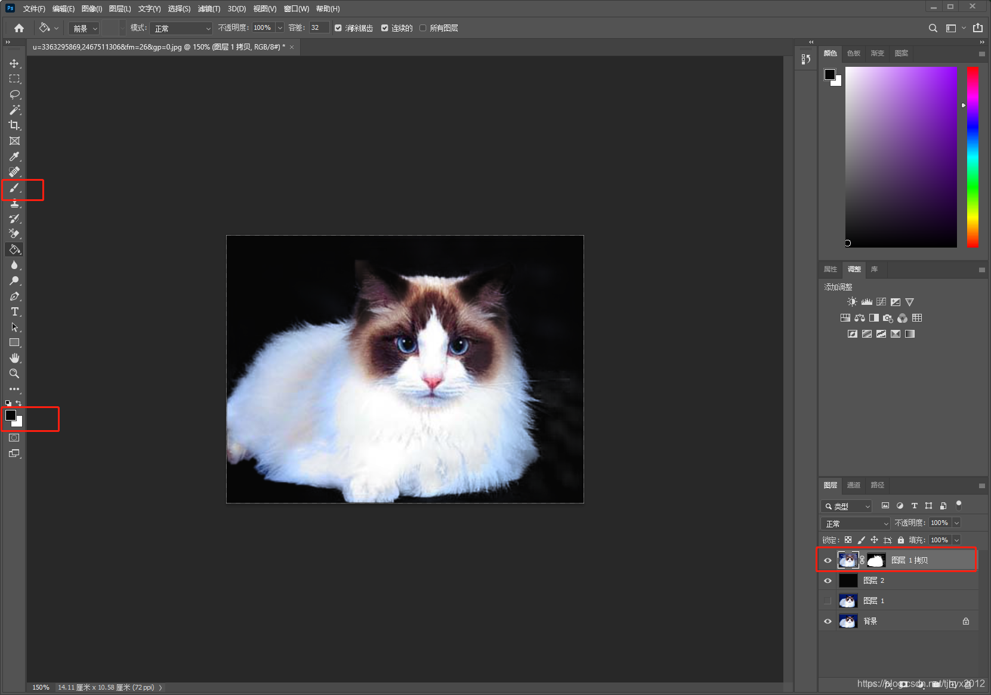Toggle the anti-alias checkbox

(x=338, y=28)
